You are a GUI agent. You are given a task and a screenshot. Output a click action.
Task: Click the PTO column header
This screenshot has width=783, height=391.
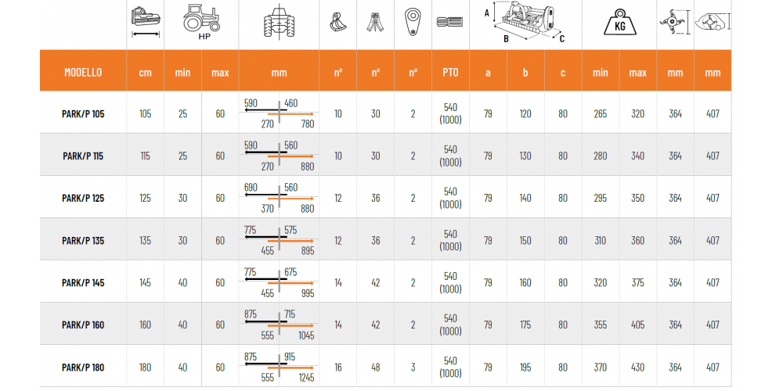(x=450, y=73)
